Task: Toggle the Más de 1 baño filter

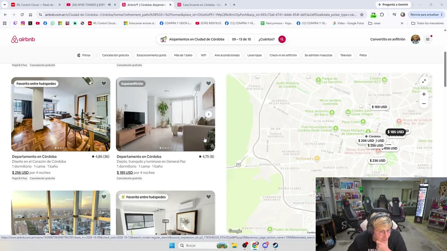Action: click(x=183, y=55)
